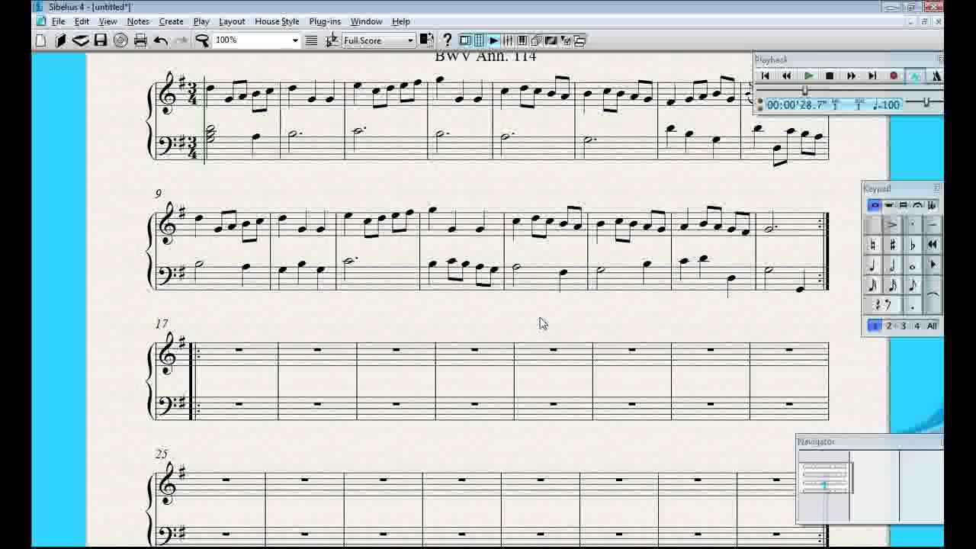
Task: Click the Hide tool windows toolbar button
Action: coord(579,40)
